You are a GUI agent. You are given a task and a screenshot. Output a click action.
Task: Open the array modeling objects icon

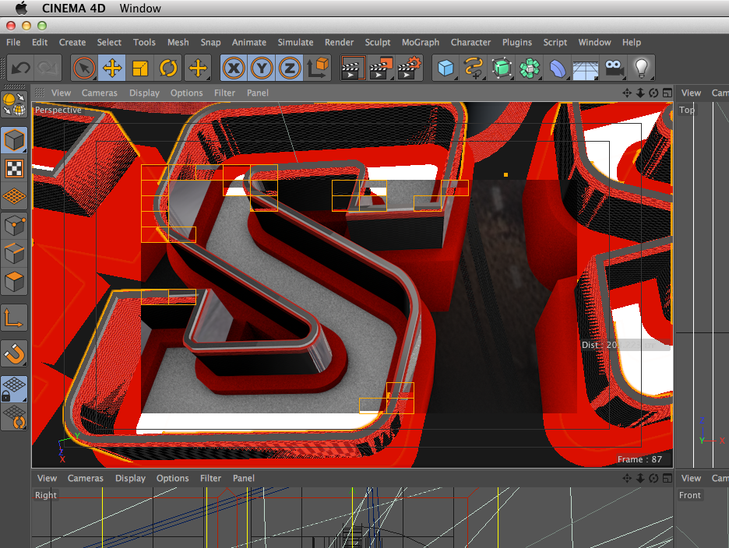click(x=530, y=68)
